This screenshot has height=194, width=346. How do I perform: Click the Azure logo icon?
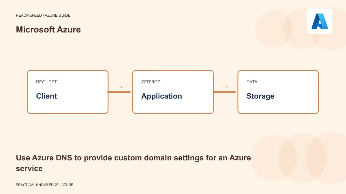[x=319, y=21]
